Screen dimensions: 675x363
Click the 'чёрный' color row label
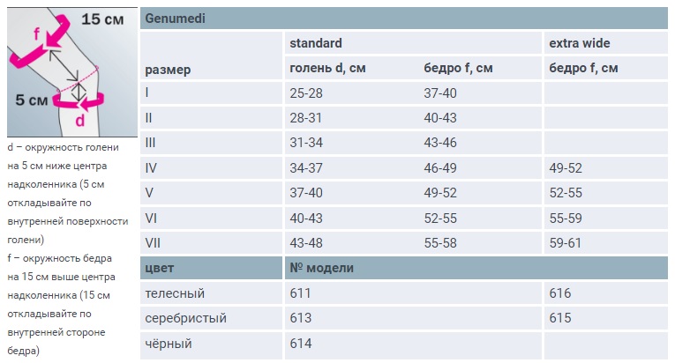click(169, 344)
